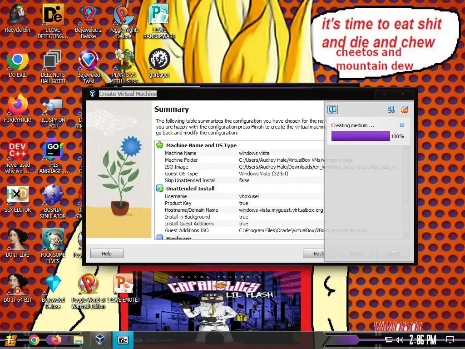Open the garbage! desktop shortcut
The image size is (465, 349).
[x=159, y=64]
